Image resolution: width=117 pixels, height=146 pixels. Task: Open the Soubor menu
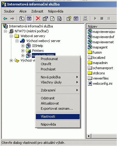9,11
